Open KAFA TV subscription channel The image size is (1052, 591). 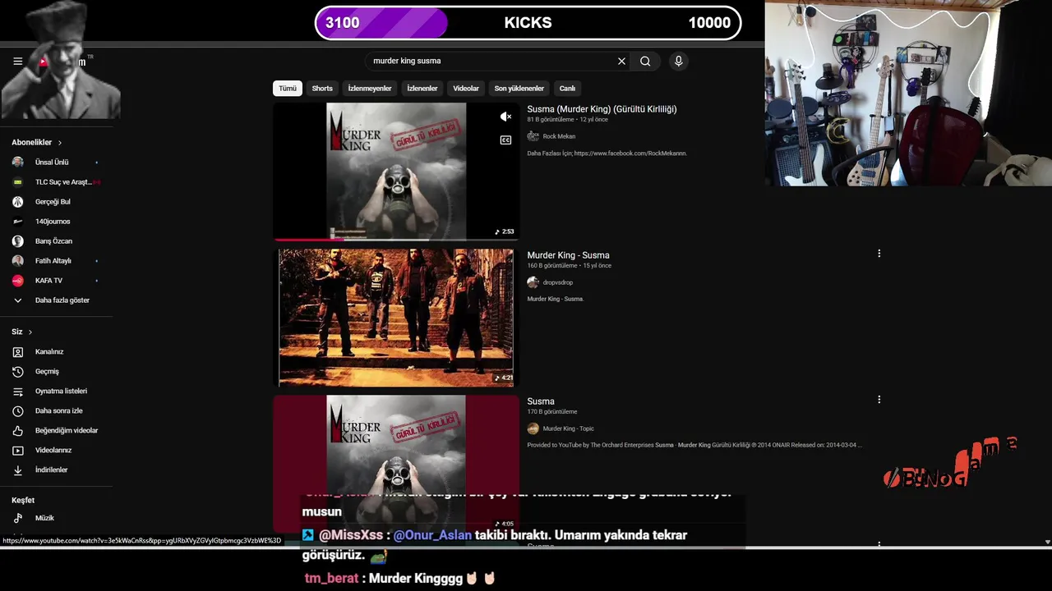pyautogui.click(x=56, y=281)
